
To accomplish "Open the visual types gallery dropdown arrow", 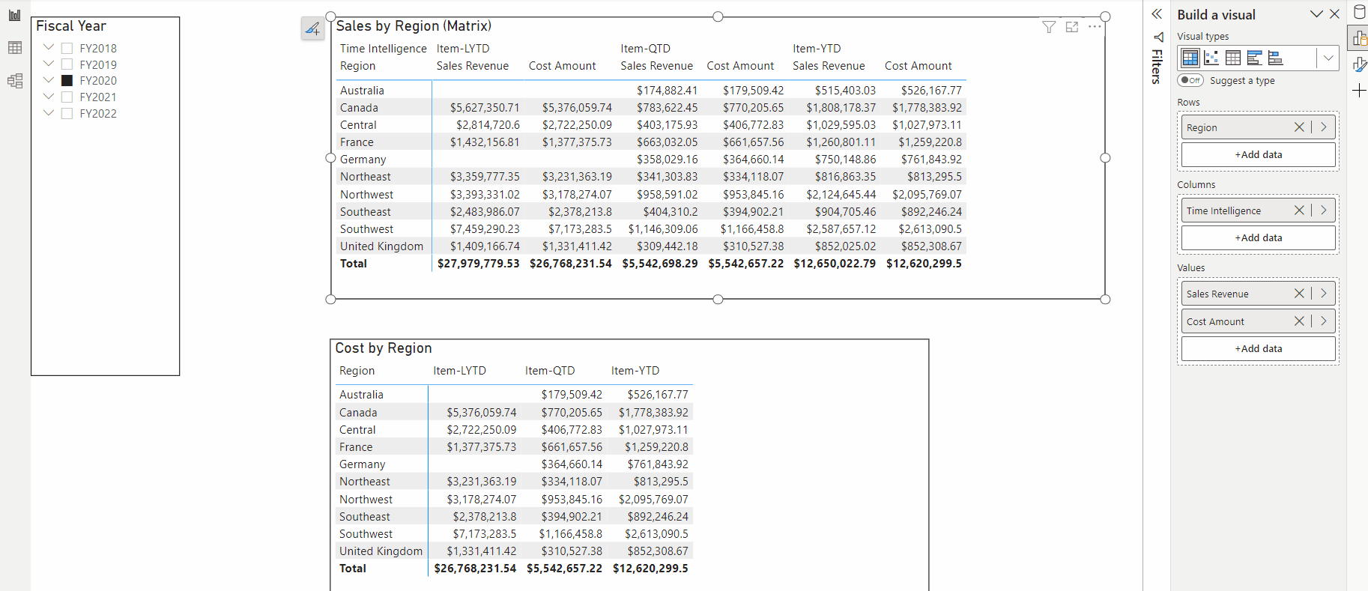I will click(x=1328, y=58).
